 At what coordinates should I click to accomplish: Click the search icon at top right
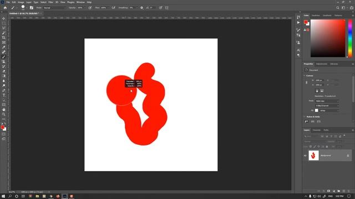point(338,8)
